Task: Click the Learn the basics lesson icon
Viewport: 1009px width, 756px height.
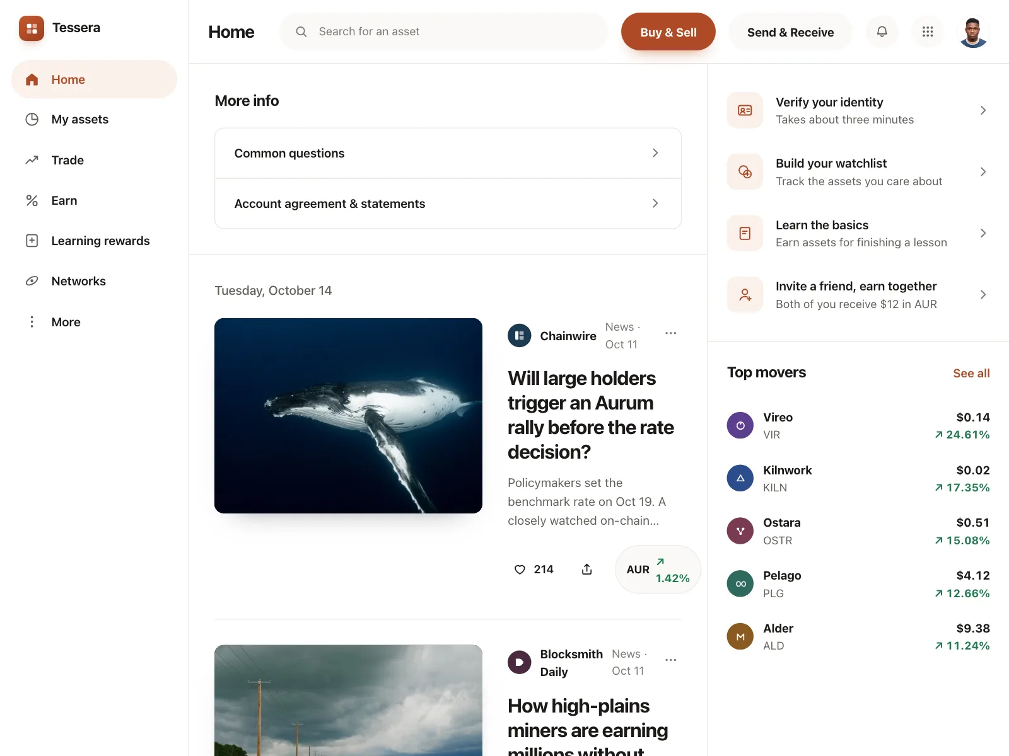Action: click(x=745, y=233)
